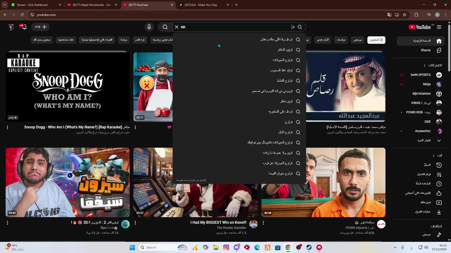Image resolution: width=451 pixels, height=253 pixels.
Task: Open options menu for Keno win video
Action: click(135, 223)
